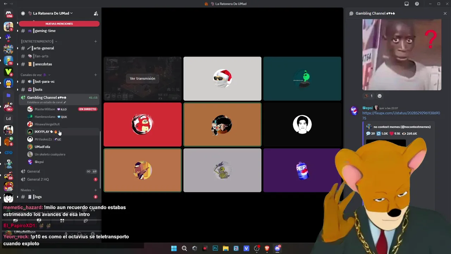Jump to NUEVAS MENCIONES
This screenshot has height=254, width=451.
click(x=59, y=24)
